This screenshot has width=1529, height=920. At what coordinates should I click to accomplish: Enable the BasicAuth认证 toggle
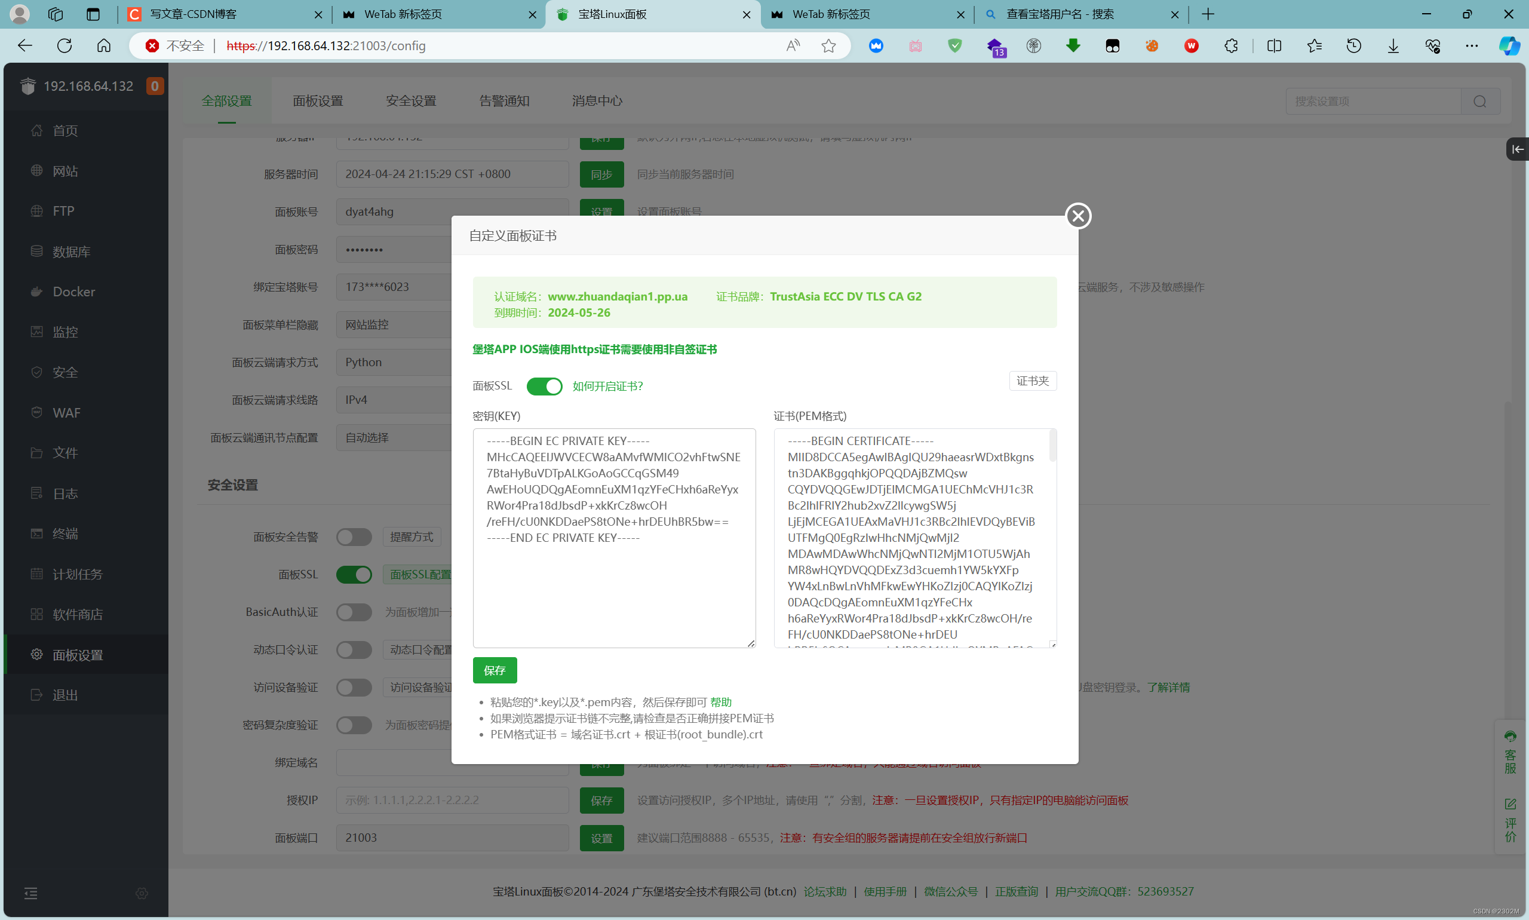tap(354, 612)
